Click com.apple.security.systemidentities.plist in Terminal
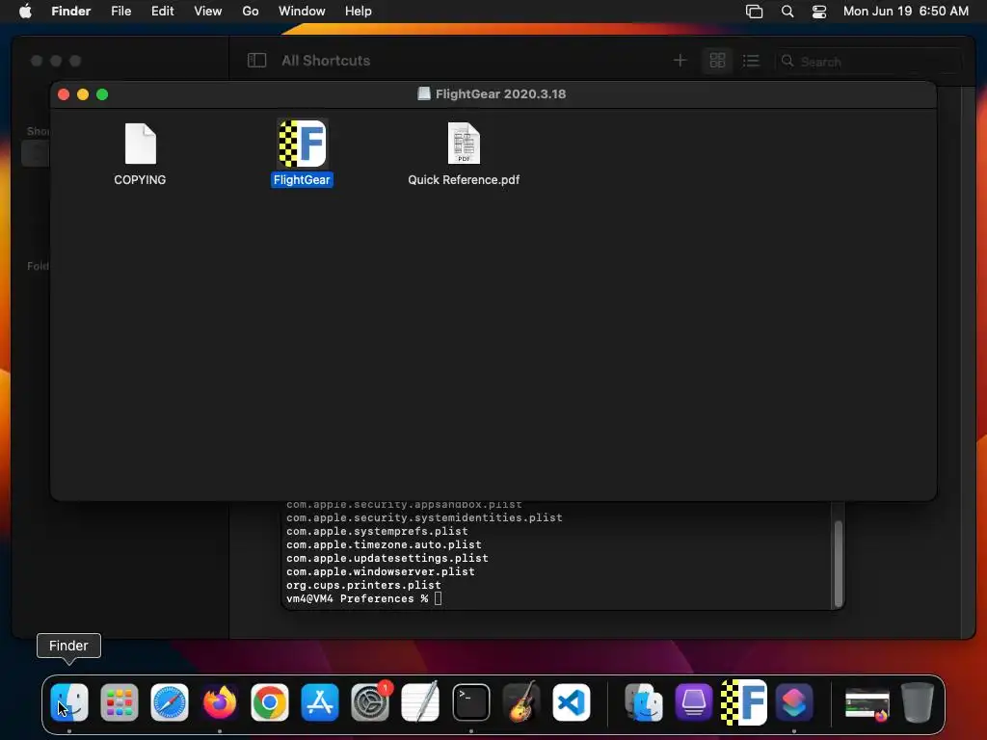Image resolution: width=987 pixels, height=740 pixels. [424, 517]
